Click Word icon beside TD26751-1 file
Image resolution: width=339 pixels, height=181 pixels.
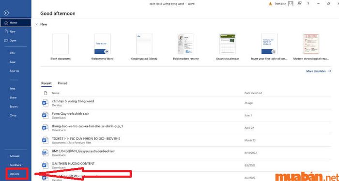point(45,140)
